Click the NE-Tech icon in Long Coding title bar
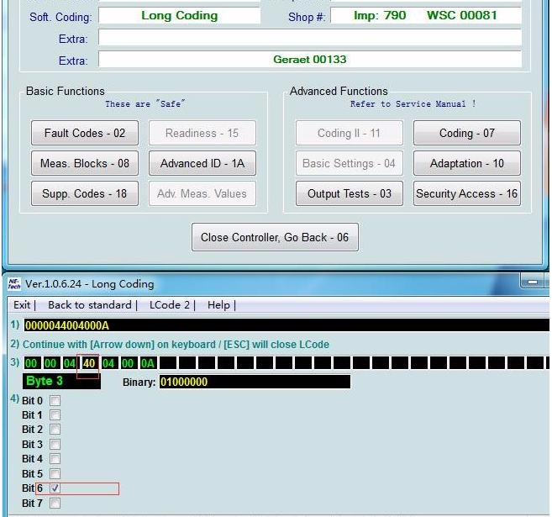Viewport: 552px width, 517px height. coord(14,284)
